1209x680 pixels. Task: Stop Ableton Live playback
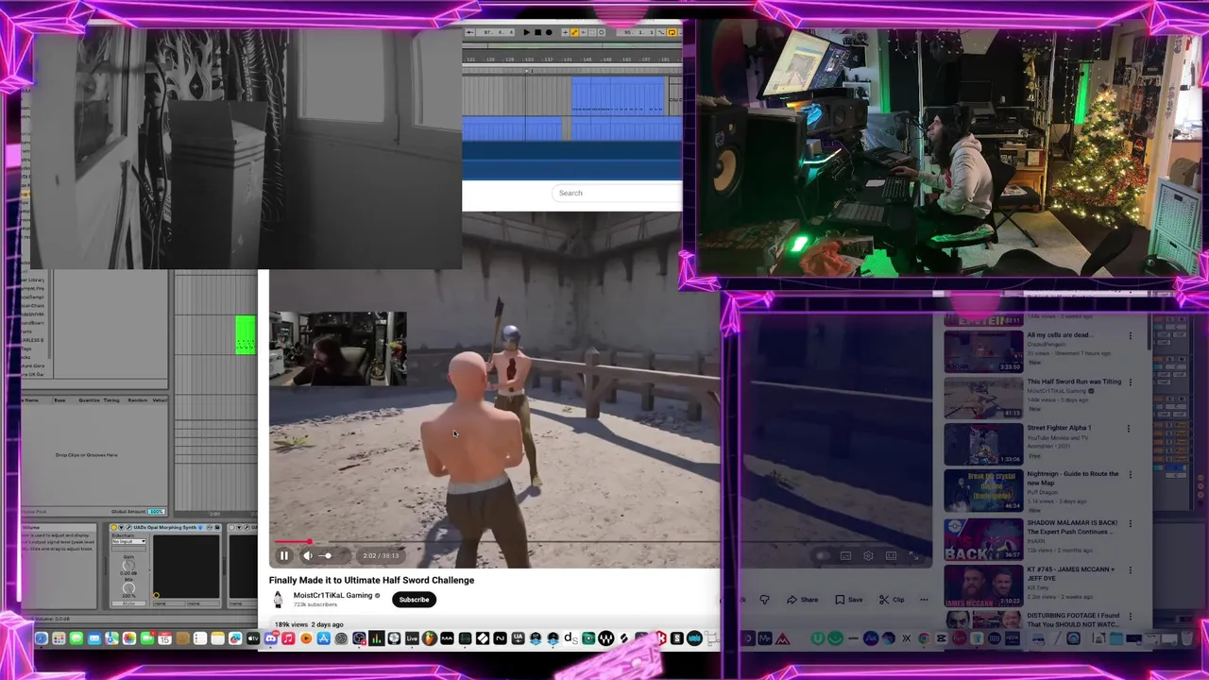(538, 32)
